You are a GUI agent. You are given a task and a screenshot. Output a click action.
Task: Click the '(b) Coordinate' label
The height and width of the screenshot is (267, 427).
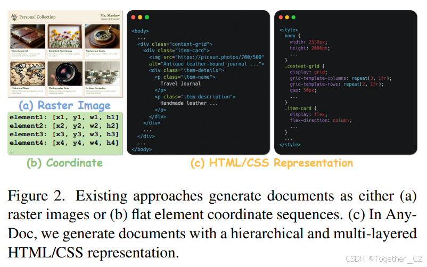(64, 163)
